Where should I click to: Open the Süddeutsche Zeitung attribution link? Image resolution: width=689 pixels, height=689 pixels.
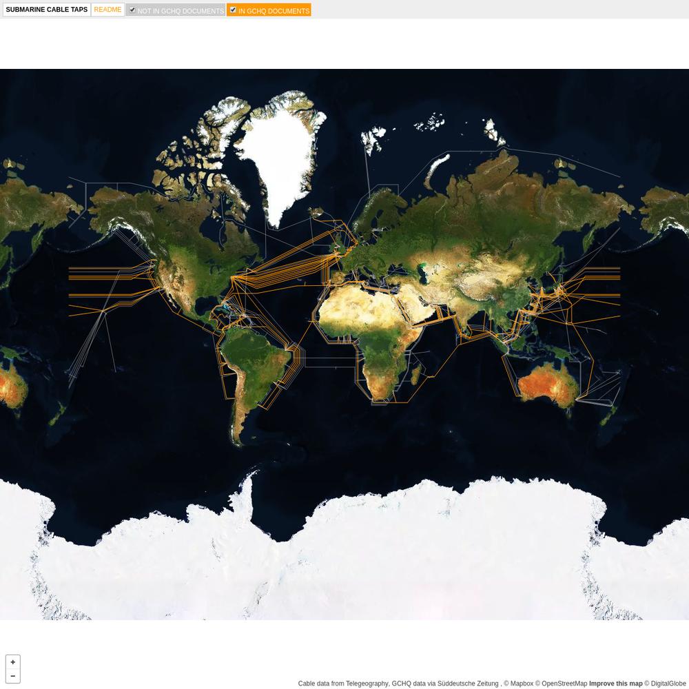(x=468, y=683)
